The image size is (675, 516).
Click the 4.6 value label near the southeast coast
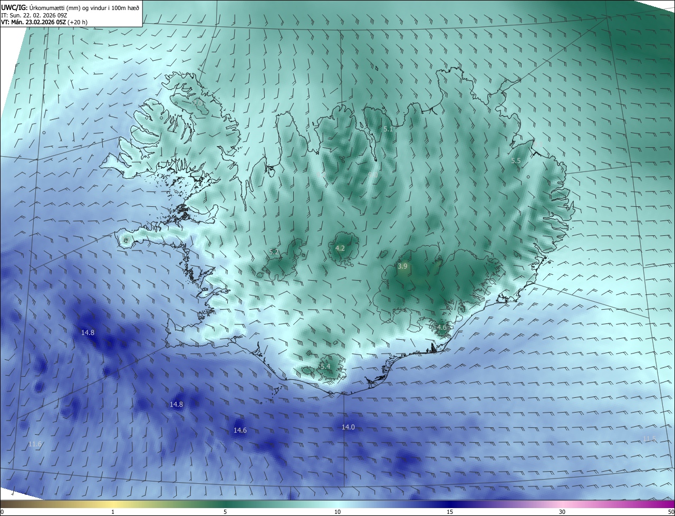click(x=442, y=327)
